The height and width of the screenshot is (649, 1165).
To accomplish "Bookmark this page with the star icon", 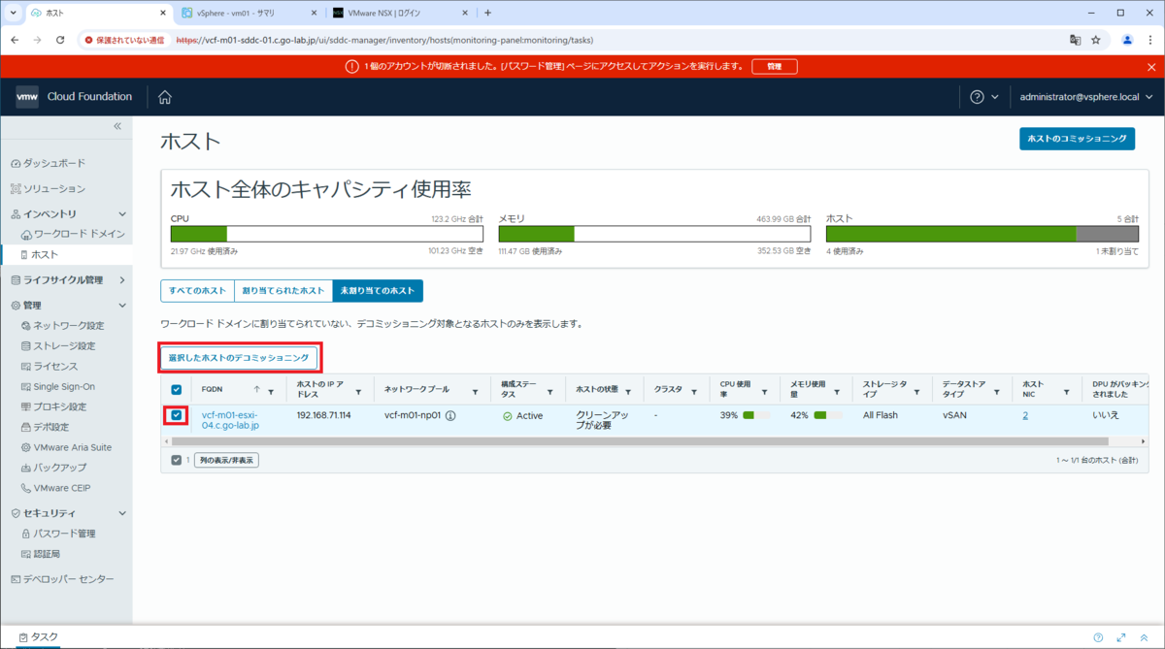I will click(1096, 41).
